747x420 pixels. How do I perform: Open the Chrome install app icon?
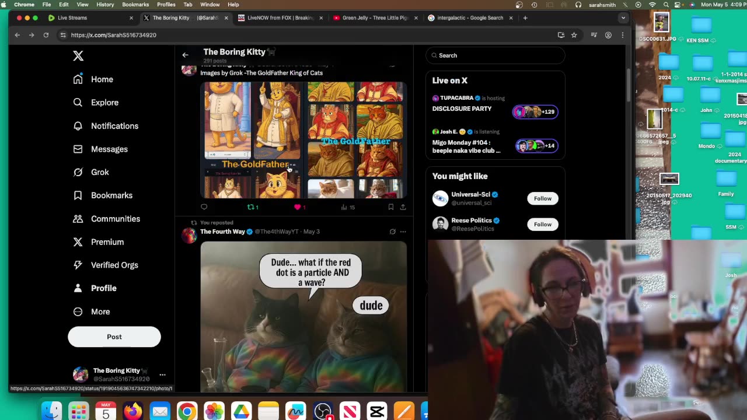561,35
